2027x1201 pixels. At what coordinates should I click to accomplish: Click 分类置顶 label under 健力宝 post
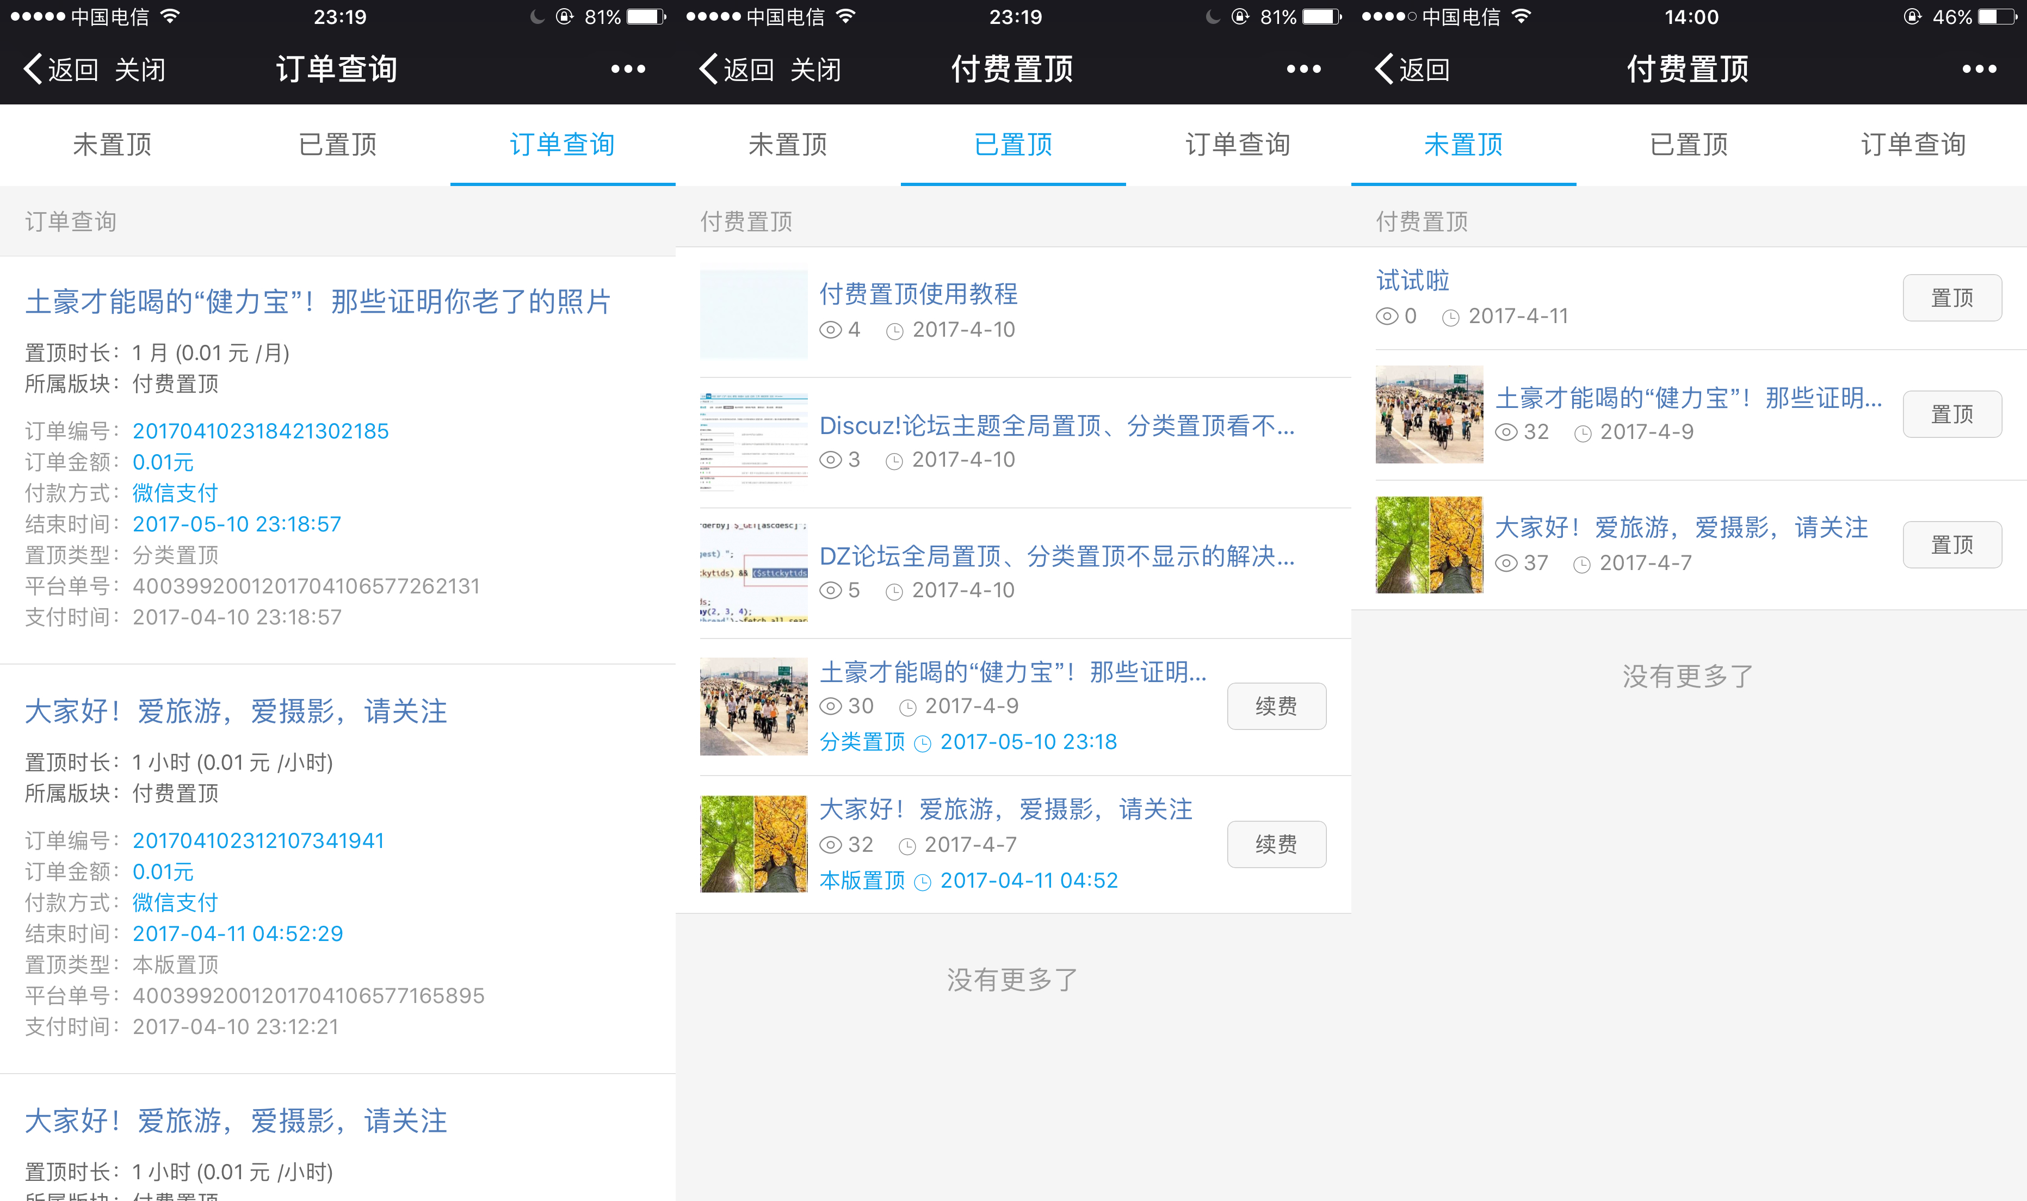click(862, 742)
